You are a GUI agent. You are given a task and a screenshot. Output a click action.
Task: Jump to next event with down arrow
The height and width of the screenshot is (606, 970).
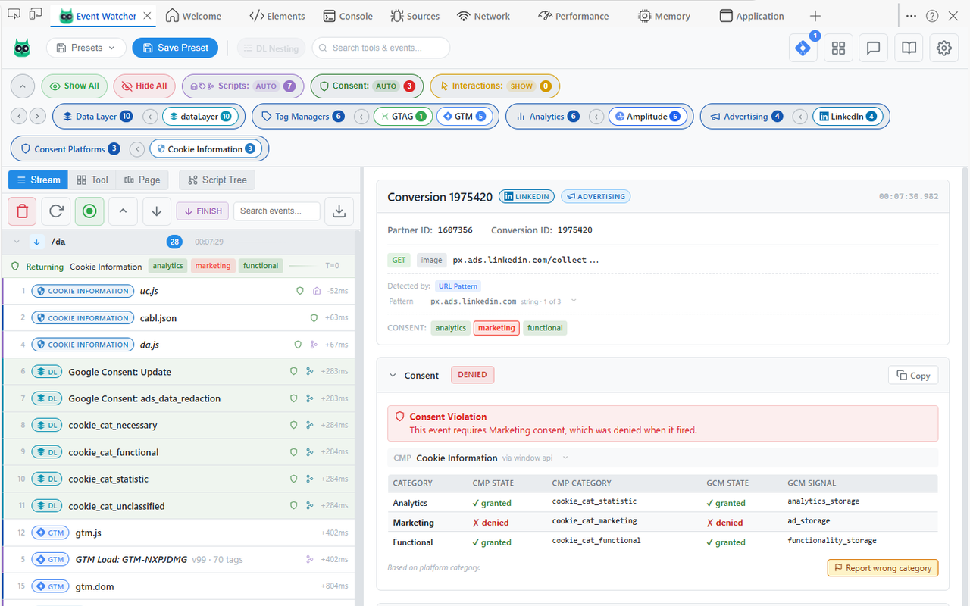click(x=156, y=211)
